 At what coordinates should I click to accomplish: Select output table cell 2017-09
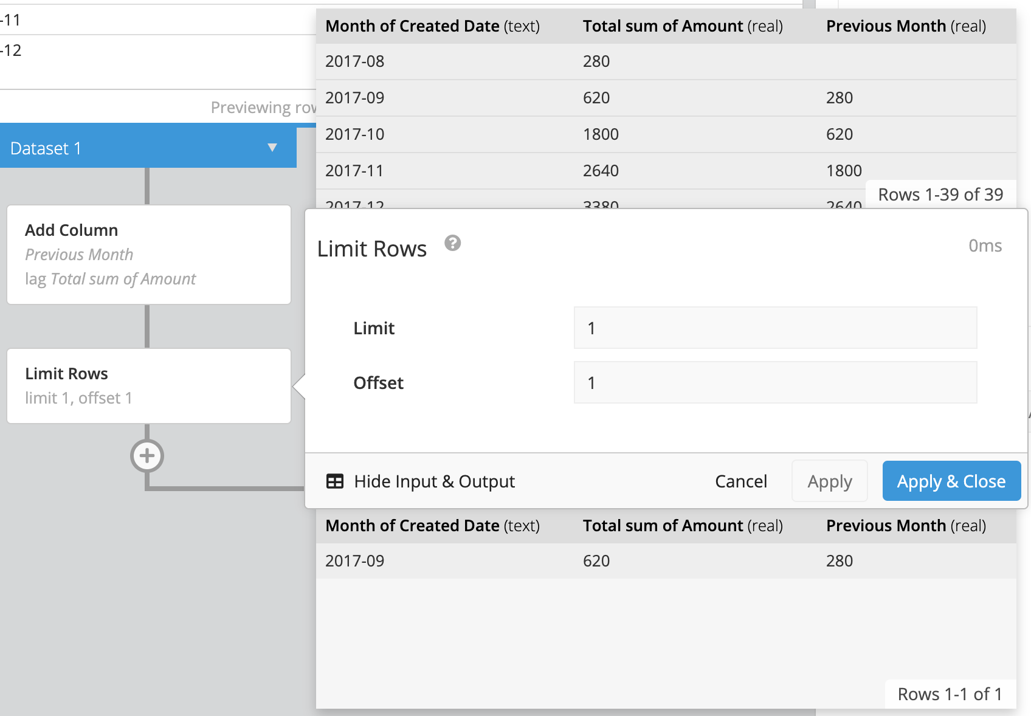[x=354, y=561]
